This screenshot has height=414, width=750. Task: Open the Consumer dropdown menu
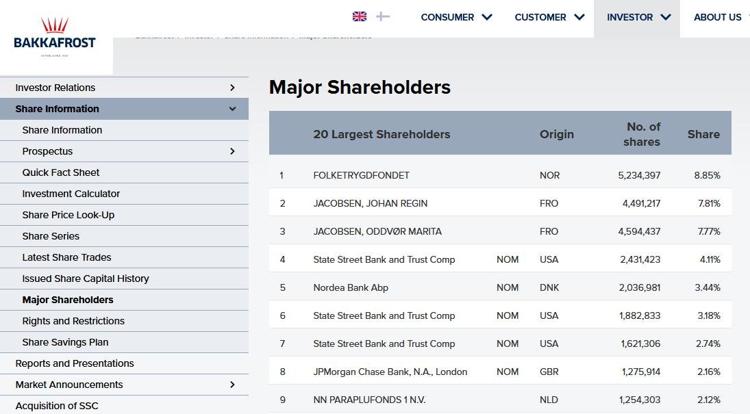coord(456,17)
